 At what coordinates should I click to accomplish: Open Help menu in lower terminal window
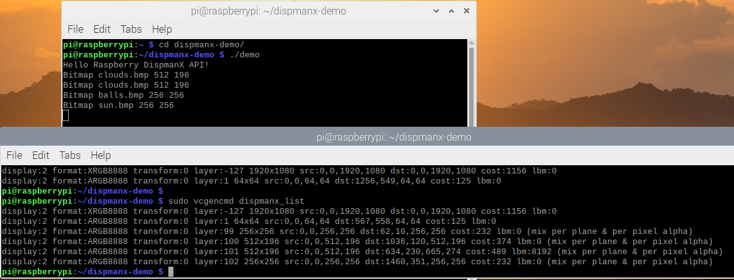pos(101,155)
